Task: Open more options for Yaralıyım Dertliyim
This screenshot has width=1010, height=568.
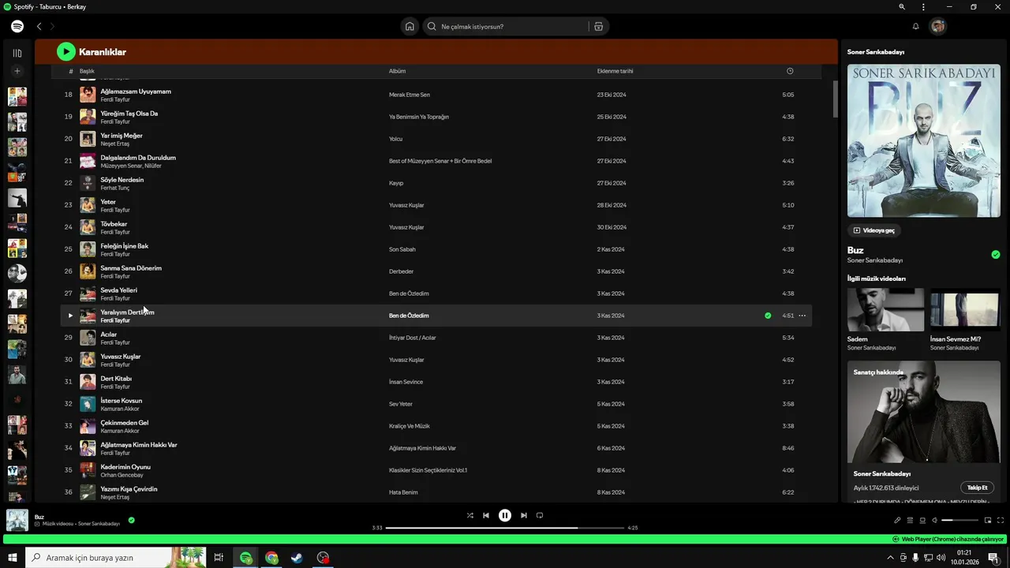Action: pos(802,316)
